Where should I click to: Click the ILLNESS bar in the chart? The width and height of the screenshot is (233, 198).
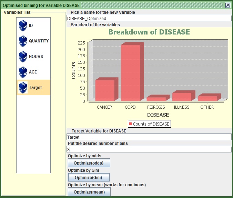tap(182, 97)
